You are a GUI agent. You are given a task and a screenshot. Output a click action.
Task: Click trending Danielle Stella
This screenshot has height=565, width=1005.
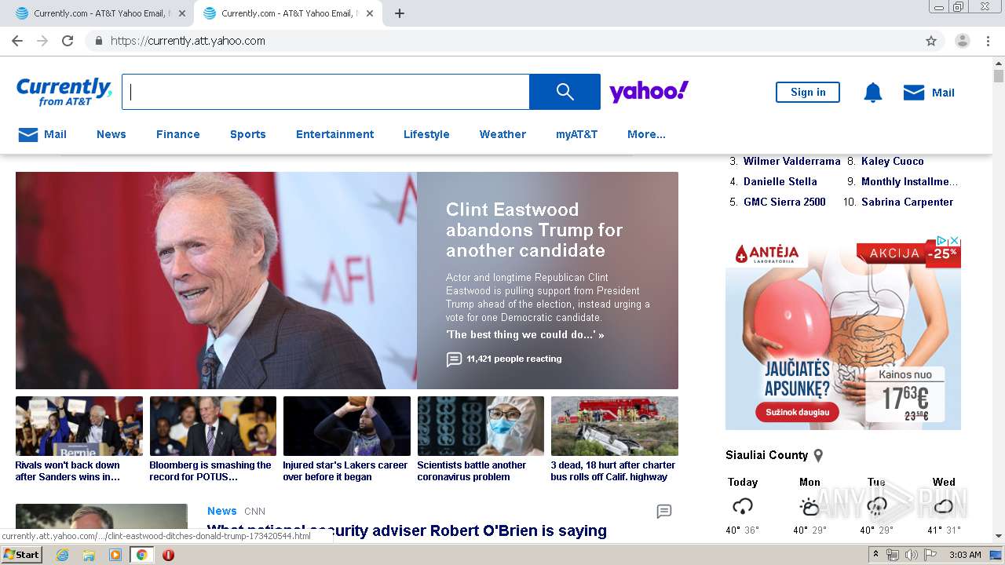pyautogui.click(x=780, y=181)
